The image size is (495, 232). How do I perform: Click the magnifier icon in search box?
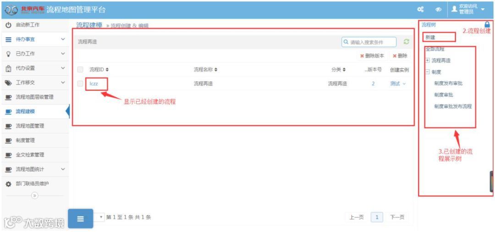(x=346, y=42)
